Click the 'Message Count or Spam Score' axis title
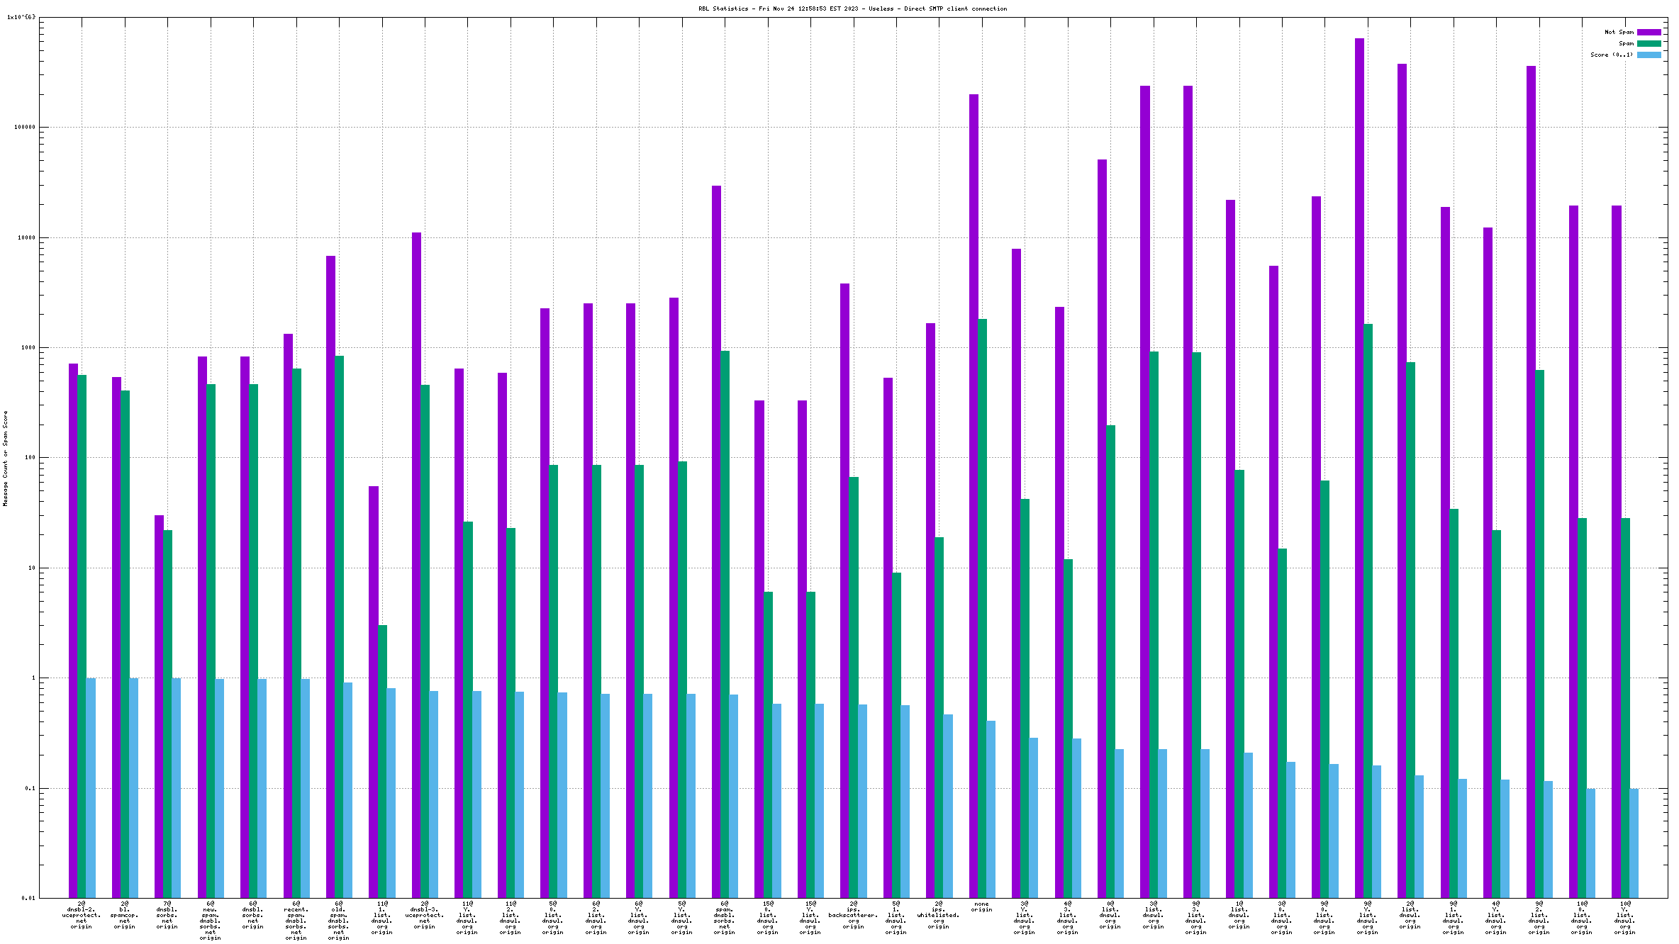The width and height of the screenshot is (1679, 944). coord(5,458)
